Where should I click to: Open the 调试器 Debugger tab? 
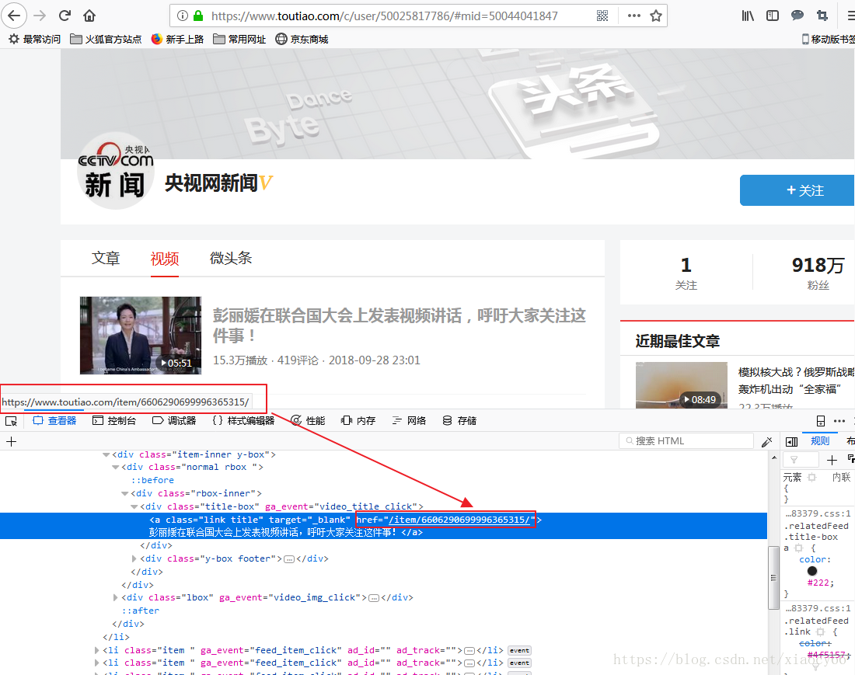(174, 420)
